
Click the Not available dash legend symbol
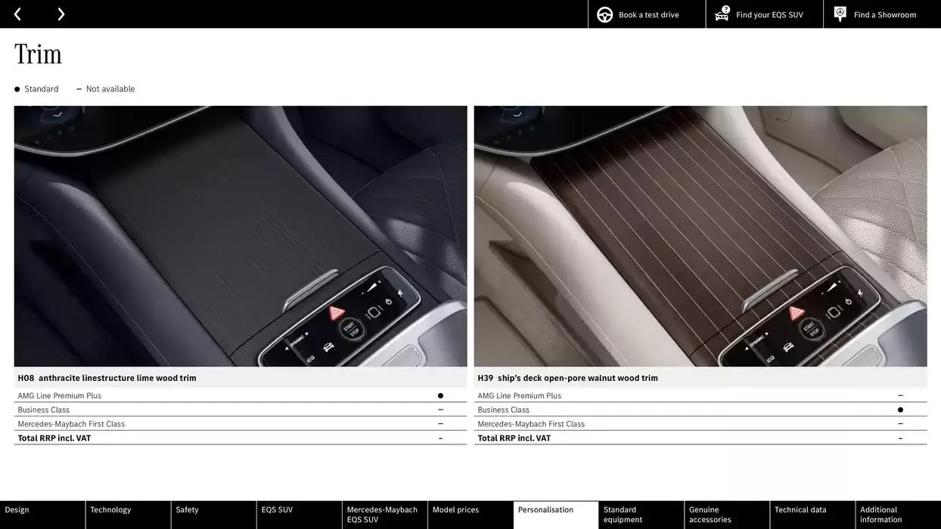coord(77,87)
